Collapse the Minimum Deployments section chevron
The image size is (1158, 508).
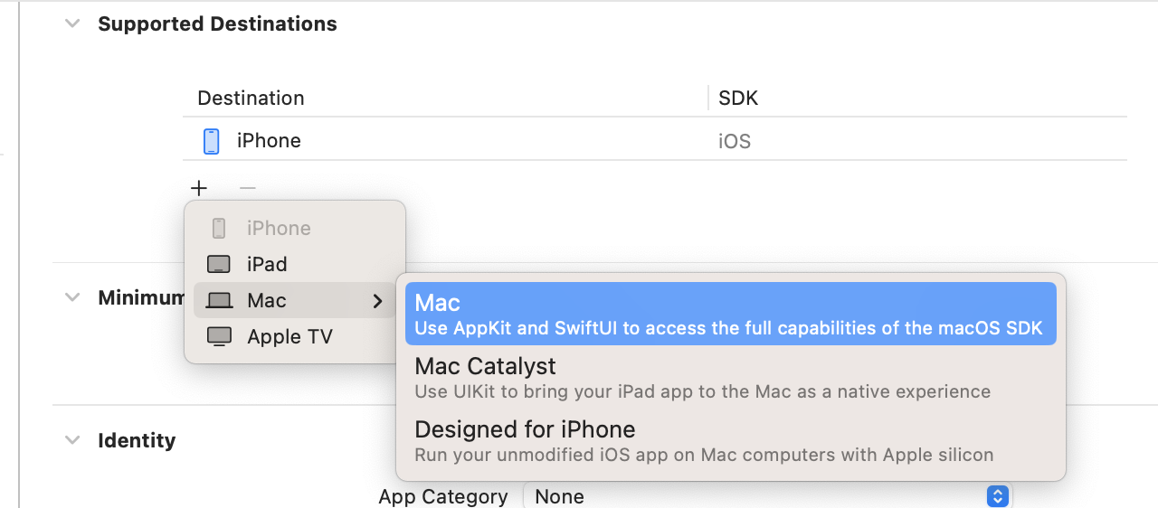pos(72,297)
